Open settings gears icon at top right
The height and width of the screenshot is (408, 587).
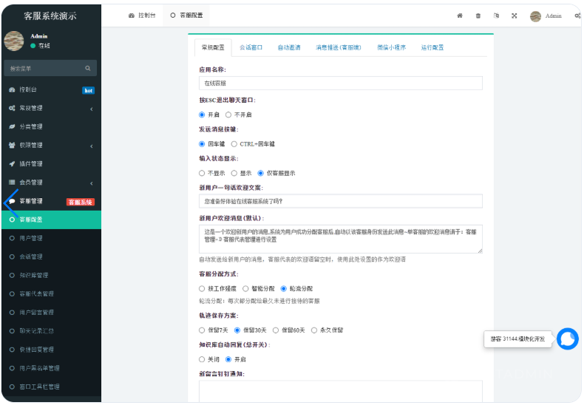[x=577, y=16]
